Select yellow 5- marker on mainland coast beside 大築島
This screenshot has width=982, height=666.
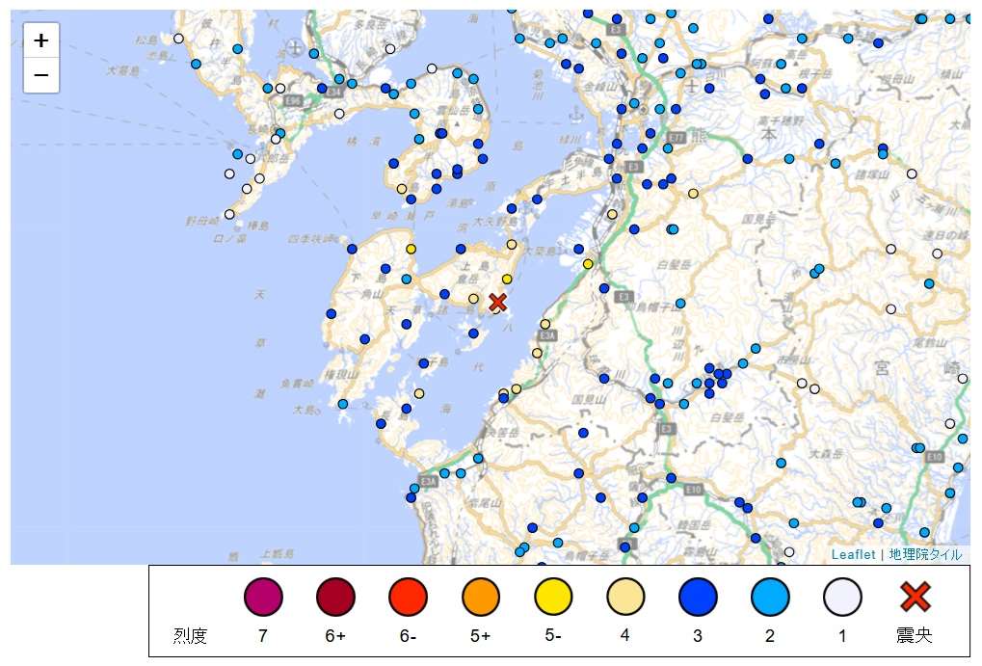(588, 264)
